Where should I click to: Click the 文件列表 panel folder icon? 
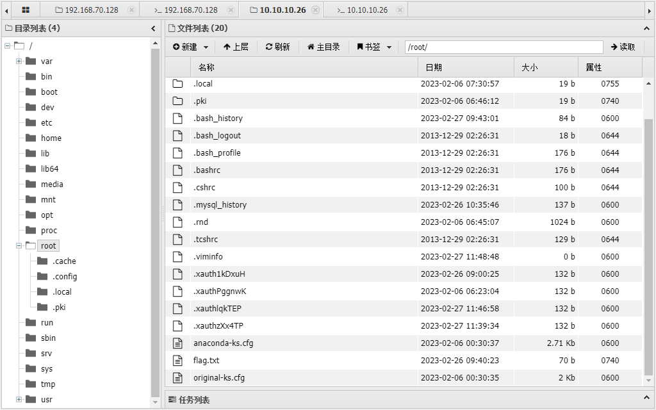click(170, 28)
